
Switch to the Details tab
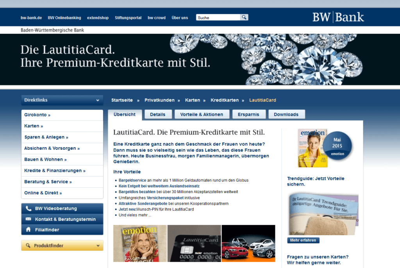158,114
